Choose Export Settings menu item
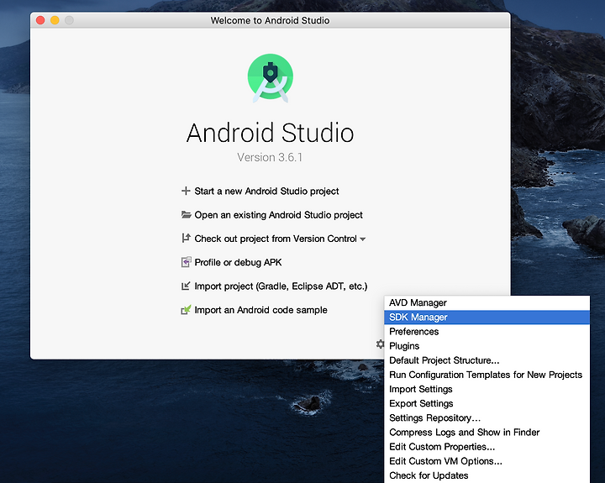Viewport: 605px width, 483px height. coord(487,403)
